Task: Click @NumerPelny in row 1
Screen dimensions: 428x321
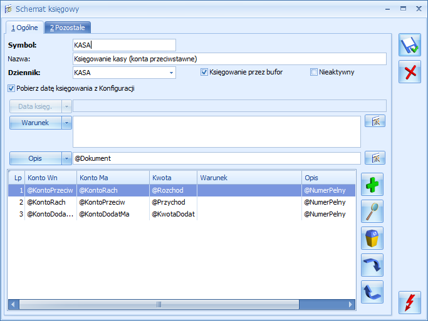Action: pyautogui.click(x=328, y=190)
